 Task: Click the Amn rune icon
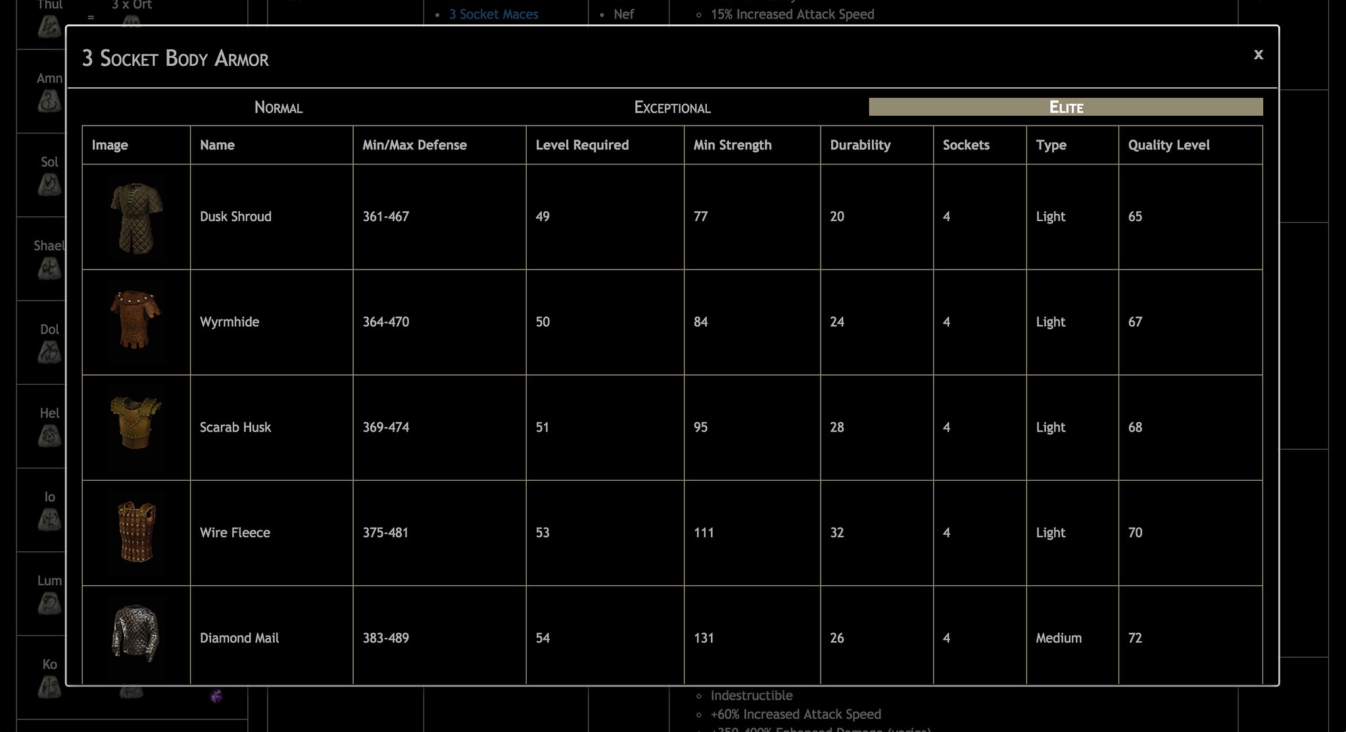[x=49, y=101]
